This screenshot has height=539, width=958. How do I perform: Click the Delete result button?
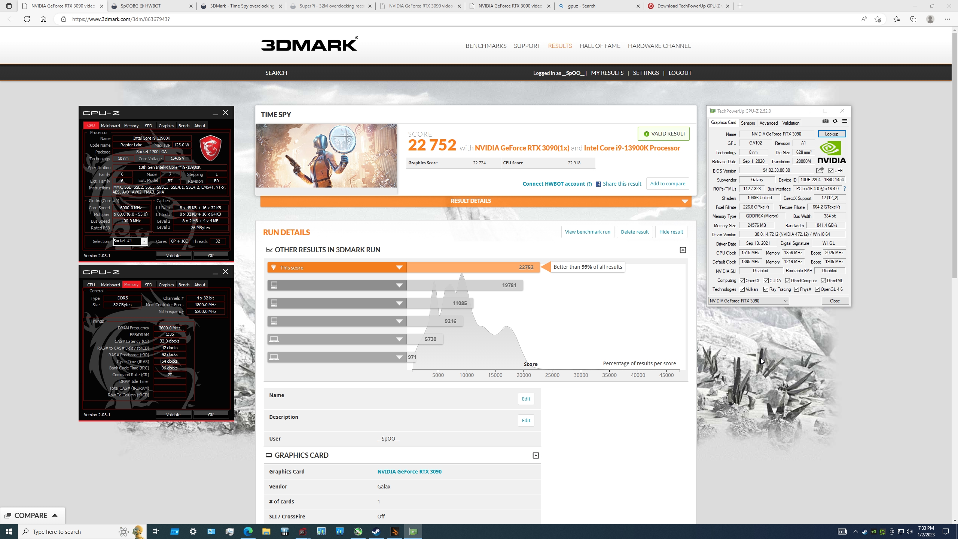click(635, 232)
